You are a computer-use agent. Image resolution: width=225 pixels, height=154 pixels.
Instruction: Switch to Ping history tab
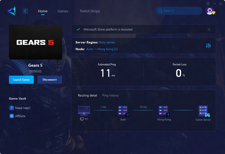pyautogui.click(x=110, y=95)
